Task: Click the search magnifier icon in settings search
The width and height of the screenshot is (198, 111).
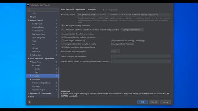Action: [29, 10]
